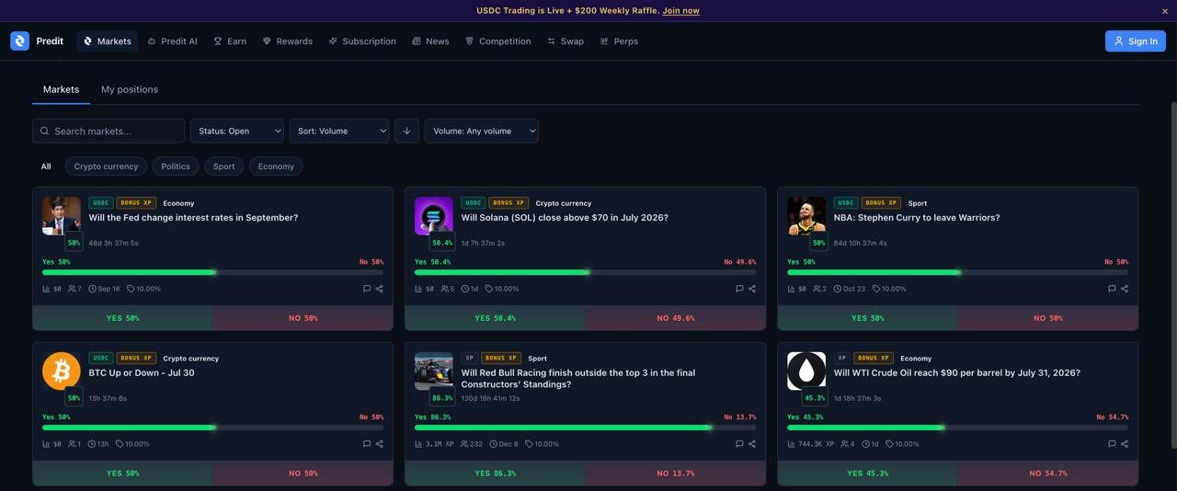The width and height of the screenshot is (1177, 491).
Task: Buy YES 50% on BTC Up or Down
Action: (123, 474)
